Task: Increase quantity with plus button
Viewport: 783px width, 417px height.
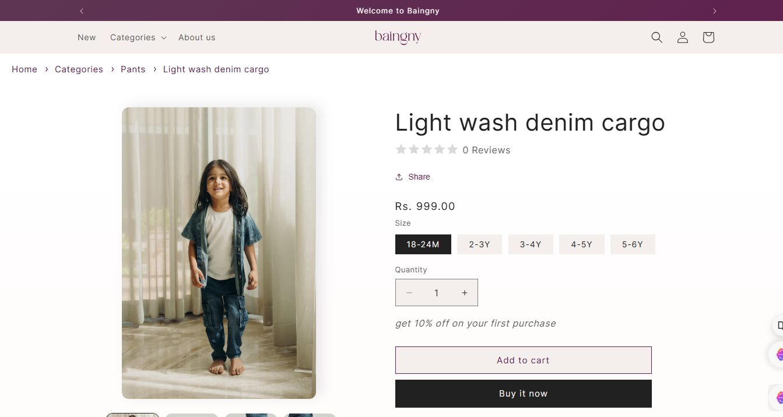Action: [x=464, y=293]
